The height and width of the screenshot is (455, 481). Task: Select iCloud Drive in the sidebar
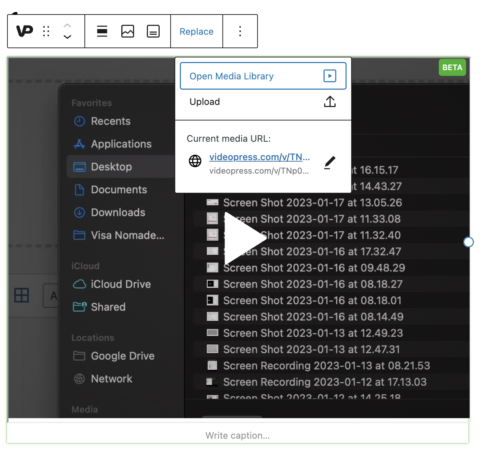coord(121,284)
